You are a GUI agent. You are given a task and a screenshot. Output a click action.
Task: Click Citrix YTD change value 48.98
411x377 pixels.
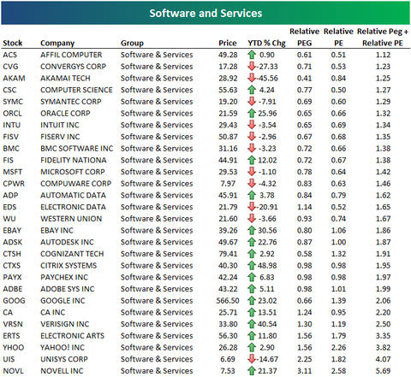point(267,265)
